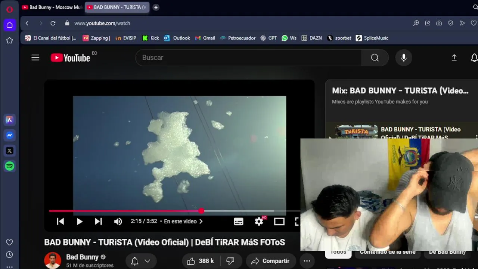
Task: Click the heart icon in sidebar
Action: point(10,242)
